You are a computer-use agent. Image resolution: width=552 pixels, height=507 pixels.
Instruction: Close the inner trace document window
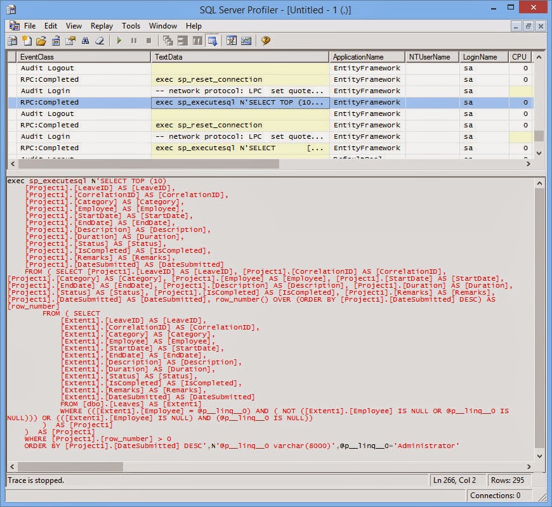coord(541,27)
